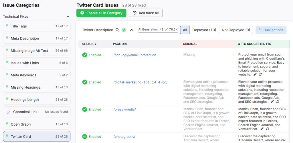The image size is (293, 143).
Task: Click the Roll back all button
Action: point(146,13)
